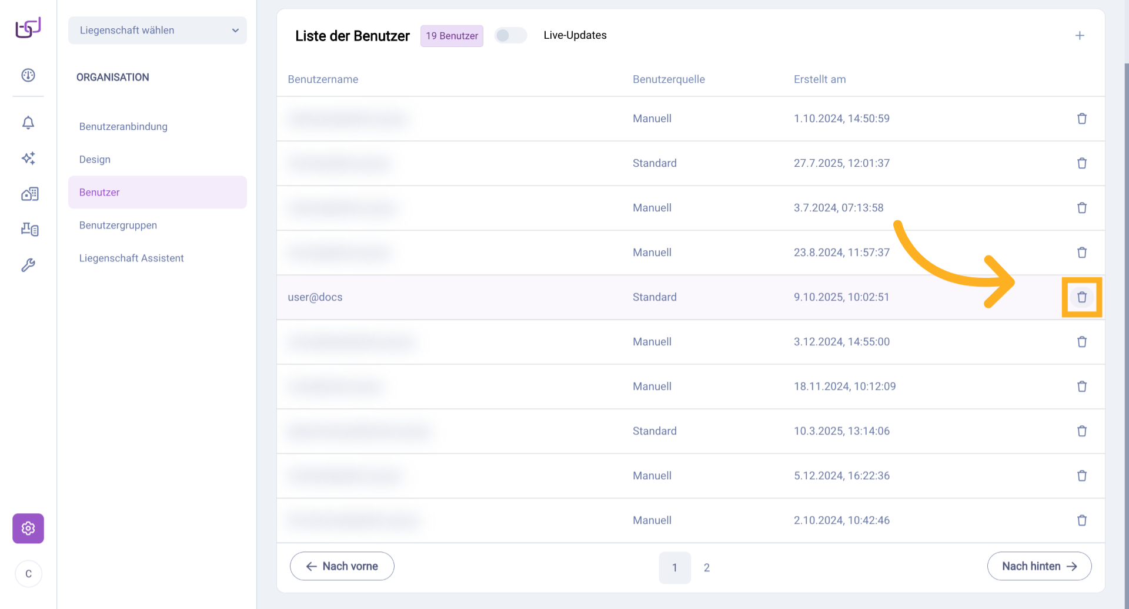Click the user avatar C at bottom

(x=28, y=574)
